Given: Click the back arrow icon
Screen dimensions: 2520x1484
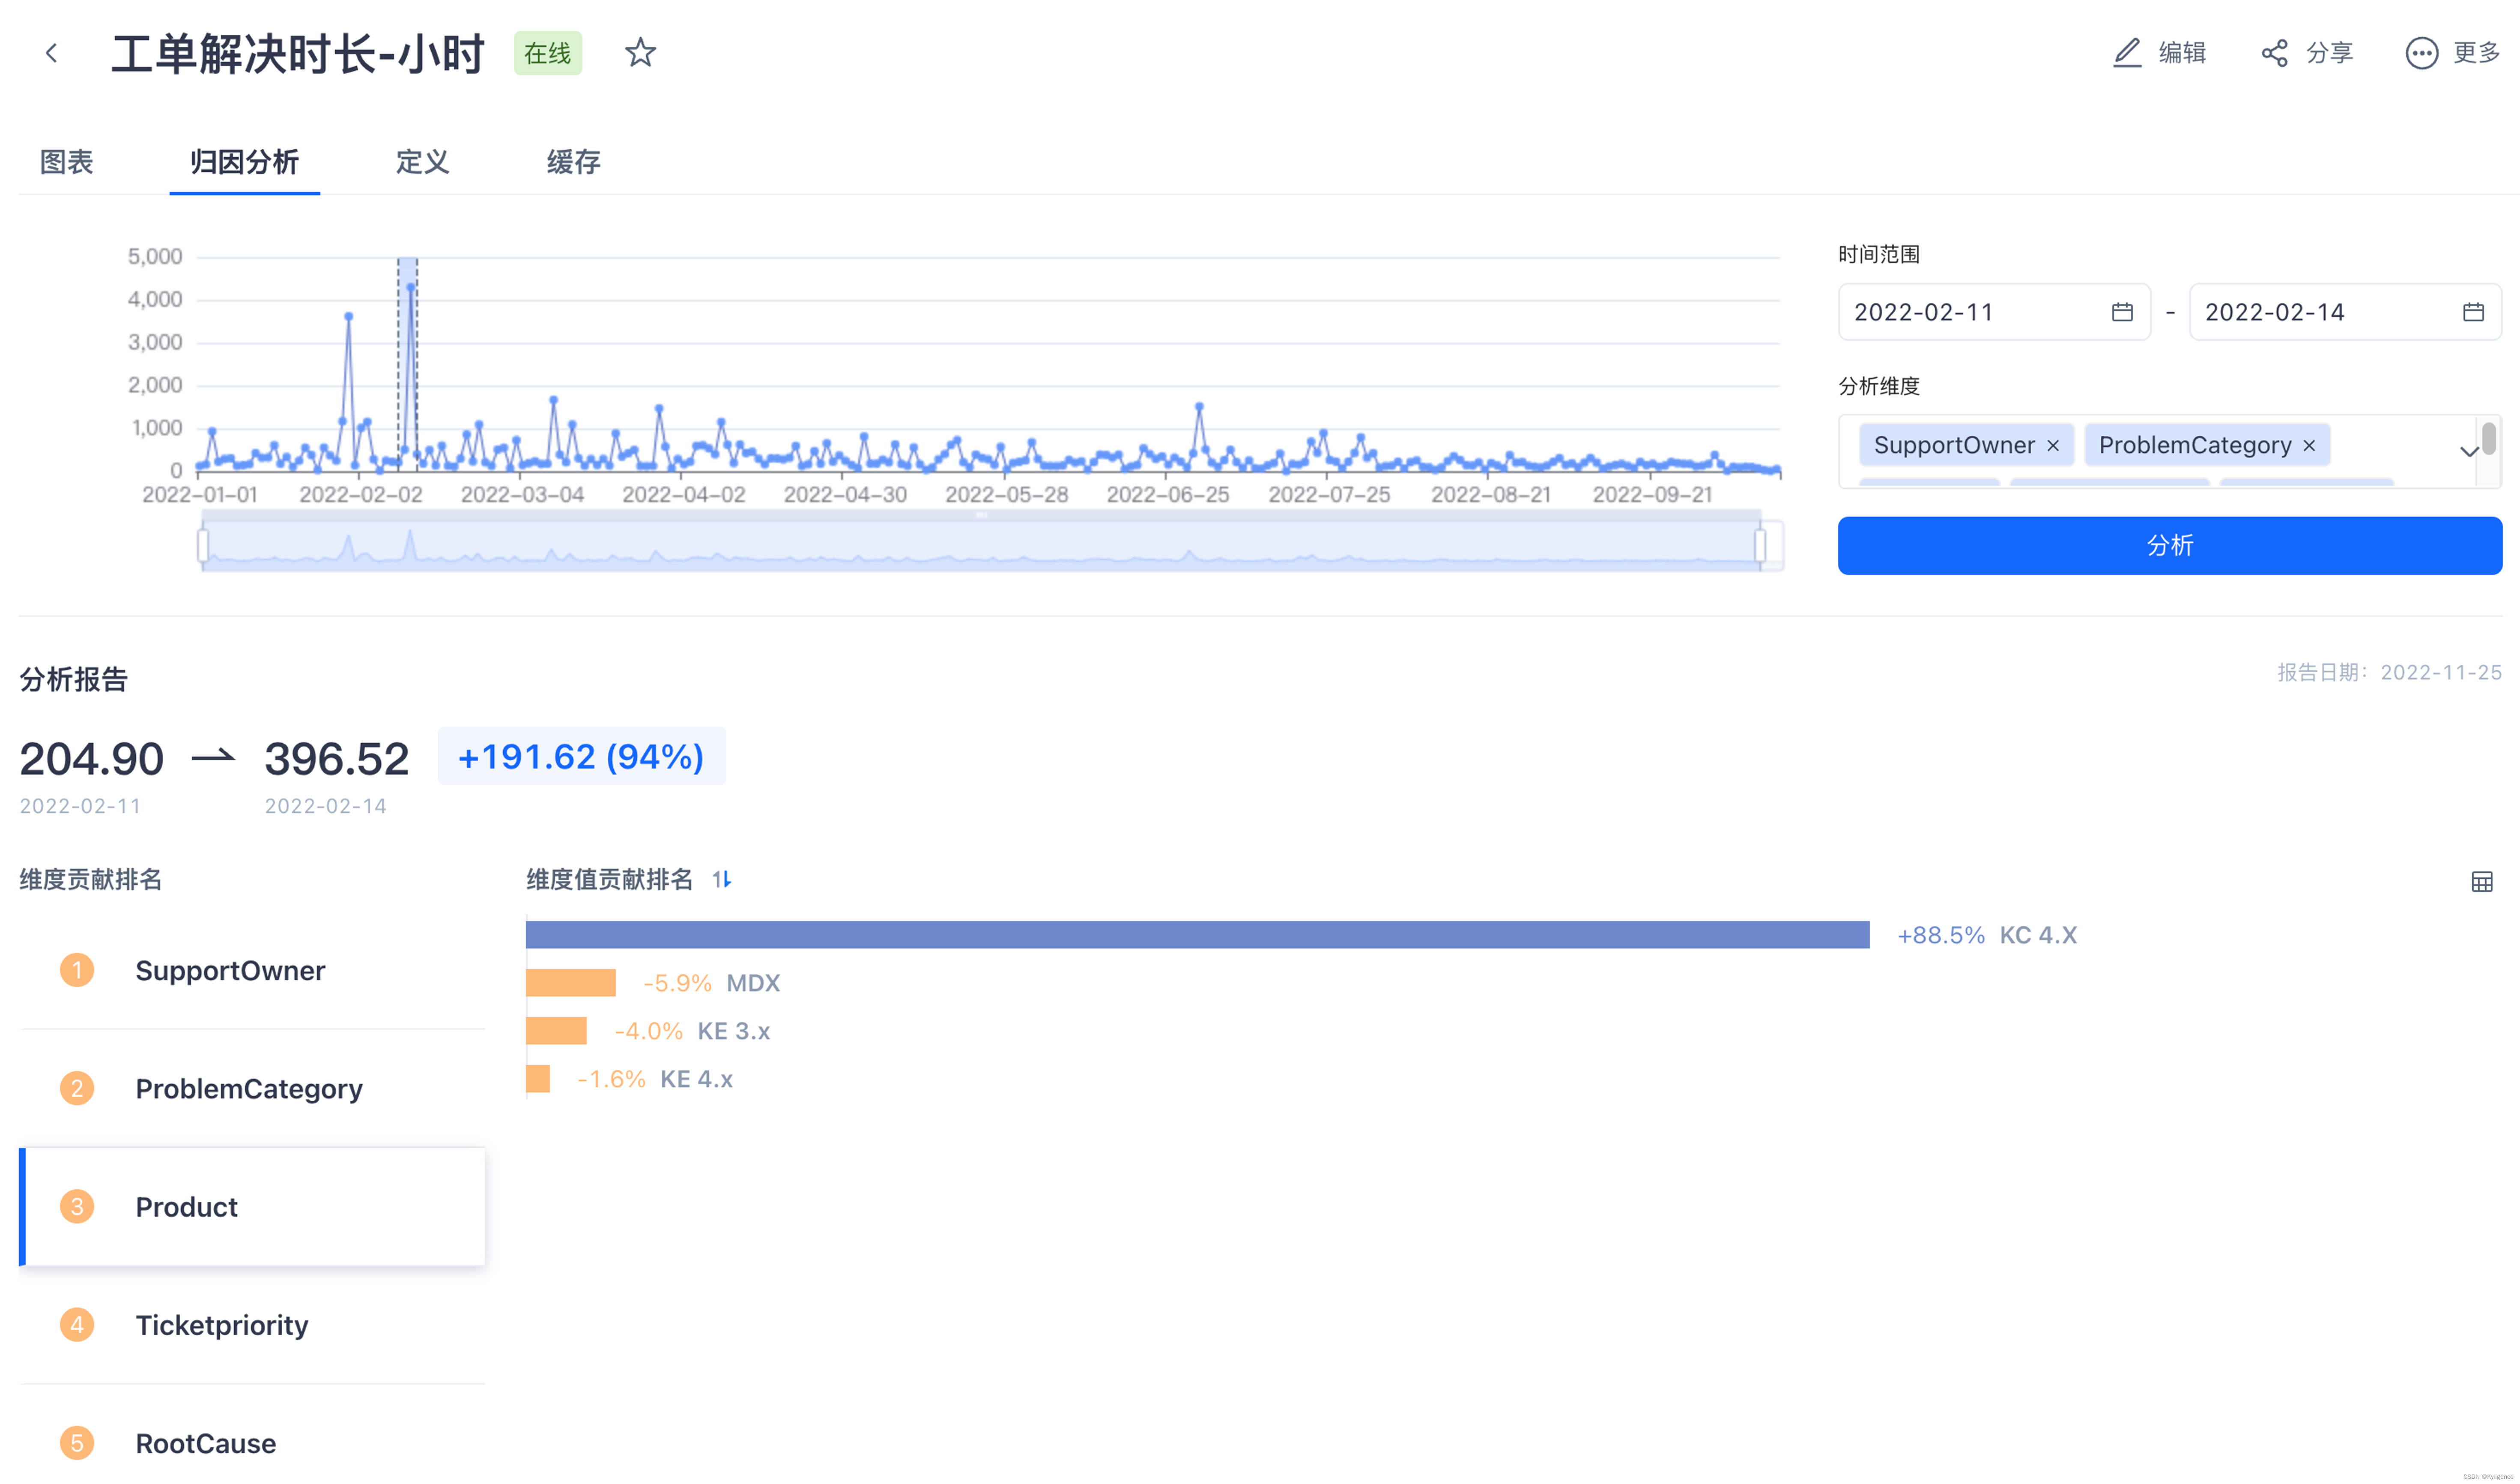Looking at the screenshot, I should tap(51, 53).
